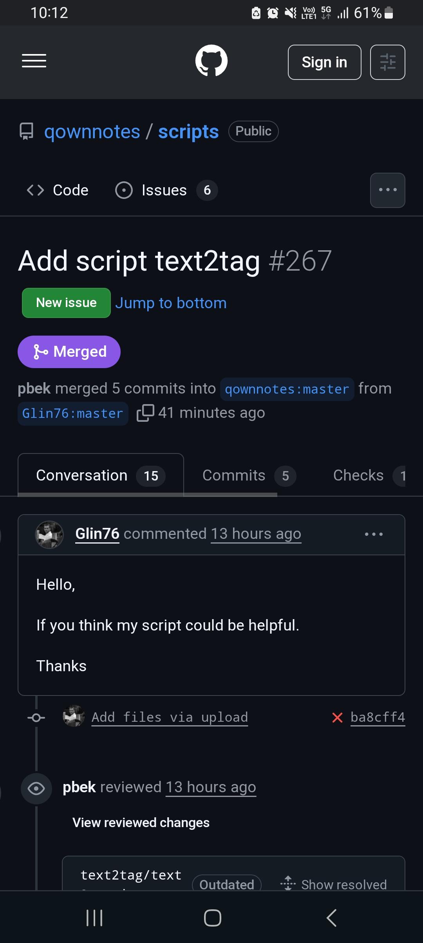Tap the GitHub Octocat logo
Screen dimensions: 423x943
(211, 61)
